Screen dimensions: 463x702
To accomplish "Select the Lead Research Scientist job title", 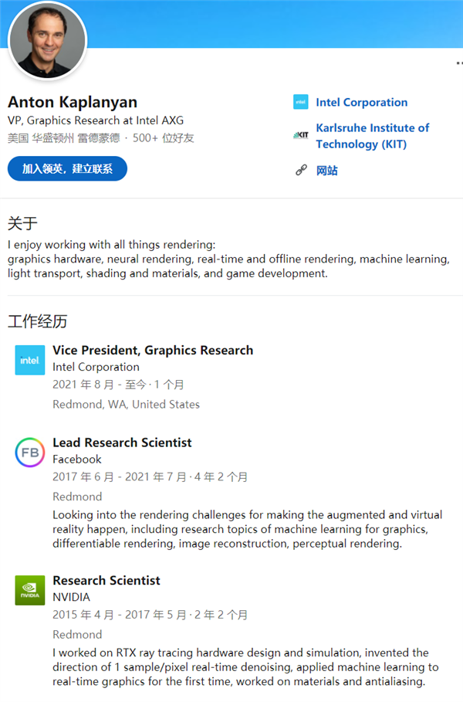I will tap(123, 443).
